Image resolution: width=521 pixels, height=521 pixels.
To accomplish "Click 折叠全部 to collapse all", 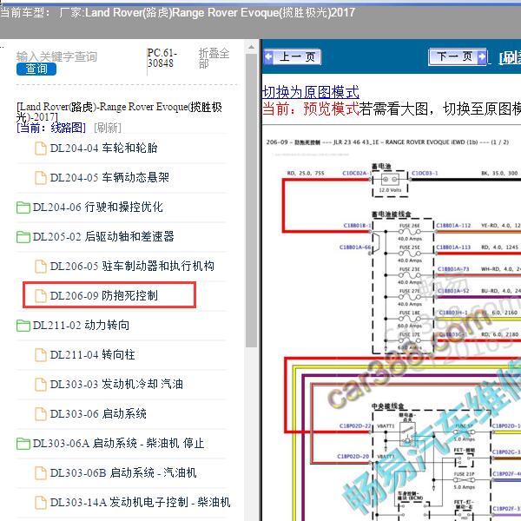I will tap(214, 58).
